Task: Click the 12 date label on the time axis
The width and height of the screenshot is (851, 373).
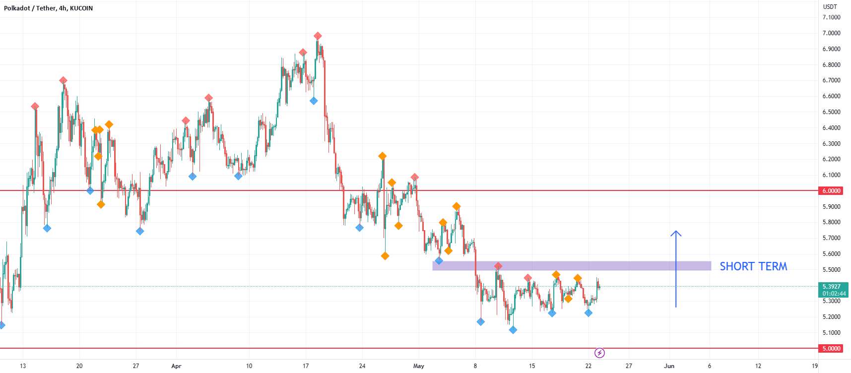Action: tap(758, 366)
